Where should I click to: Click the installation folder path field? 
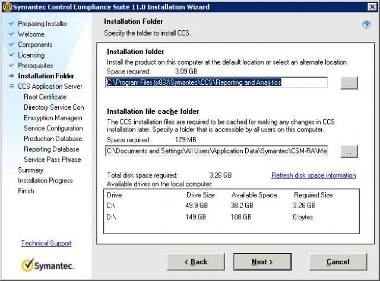point(216,82)
